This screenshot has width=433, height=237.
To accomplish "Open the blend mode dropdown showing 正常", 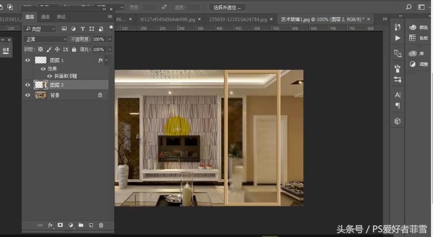I will [x=46, y=39].
